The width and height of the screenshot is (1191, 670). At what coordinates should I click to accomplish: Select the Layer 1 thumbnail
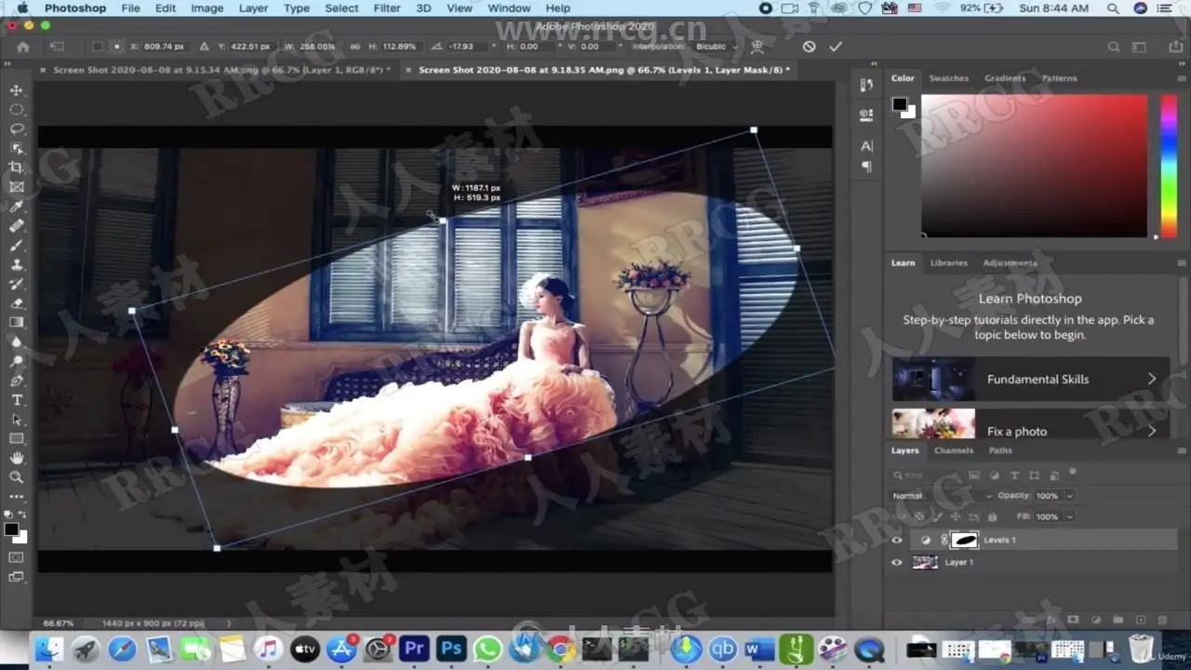click(925, 562)
